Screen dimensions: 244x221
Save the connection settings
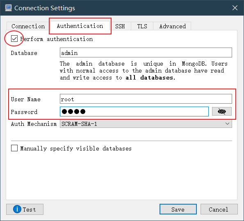pyautogui.click(x=178, y=210)
